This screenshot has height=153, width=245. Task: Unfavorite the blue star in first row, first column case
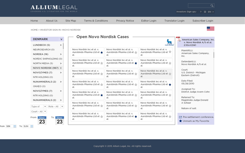click(x=102, y=53)
